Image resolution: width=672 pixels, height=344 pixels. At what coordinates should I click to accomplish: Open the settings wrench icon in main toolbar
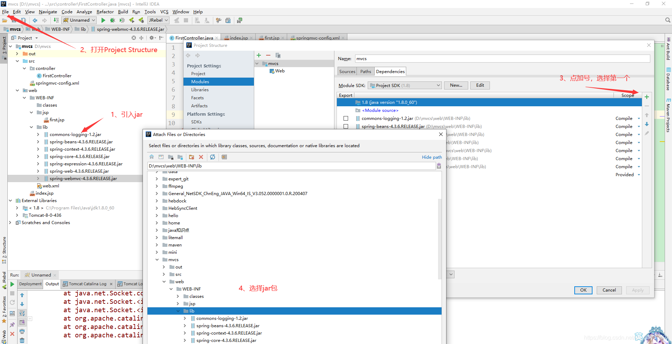[x=219, y=20]
